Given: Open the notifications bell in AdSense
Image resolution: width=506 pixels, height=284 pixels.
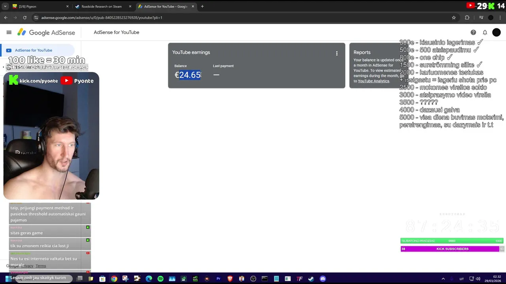Looking at the screenshot, I should point(485,32).
